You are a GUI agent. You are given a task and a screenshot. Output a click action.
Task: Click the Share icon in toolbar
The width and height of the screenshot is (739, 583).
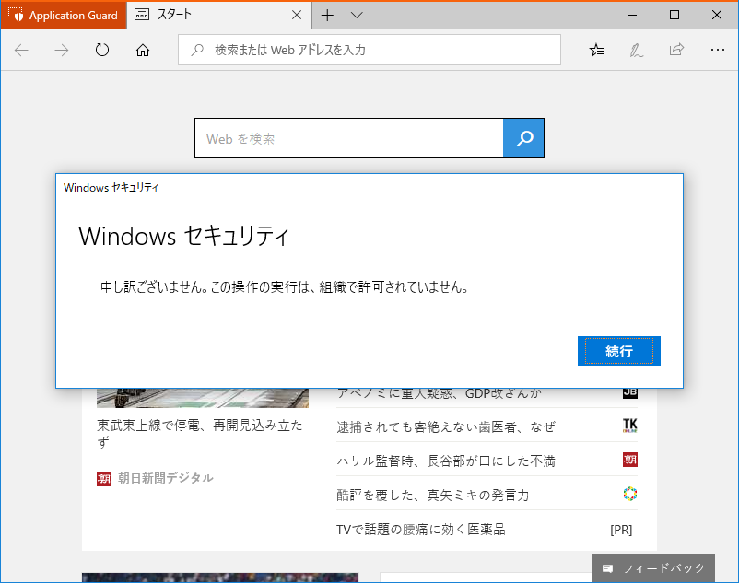coord(676,50)
